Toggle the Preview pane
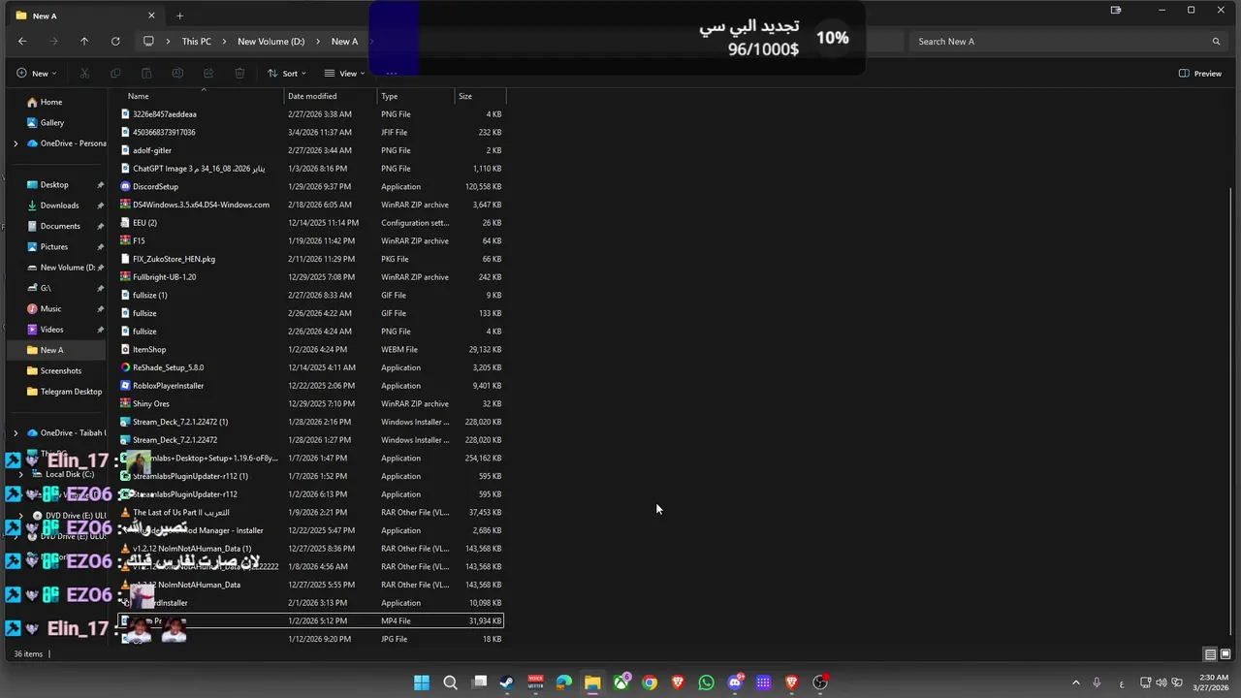 pos(1200,74)
